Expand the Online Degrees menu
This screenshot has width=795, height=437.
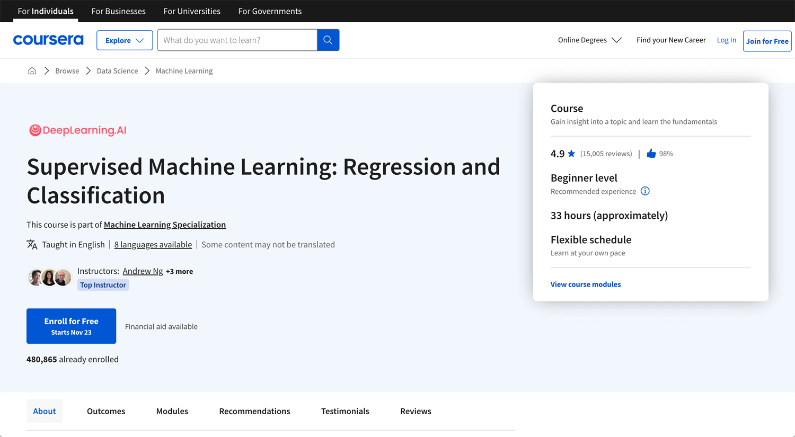tap(589, 40)
